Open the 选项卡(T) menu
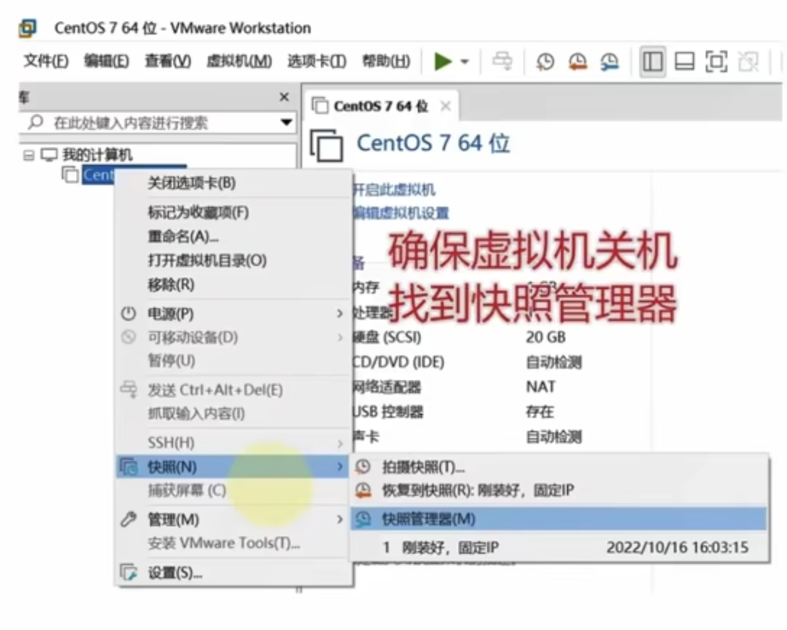This screenshot has width=787, height=630. click(316, 62)
